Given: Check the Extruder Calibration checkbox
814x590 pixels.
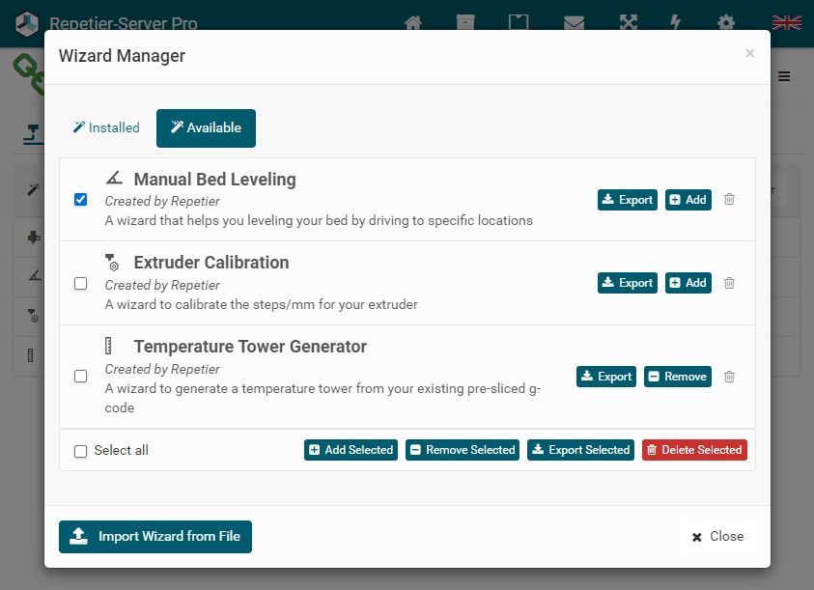Looking at the screenshot, I should click(x=81, y=283).
